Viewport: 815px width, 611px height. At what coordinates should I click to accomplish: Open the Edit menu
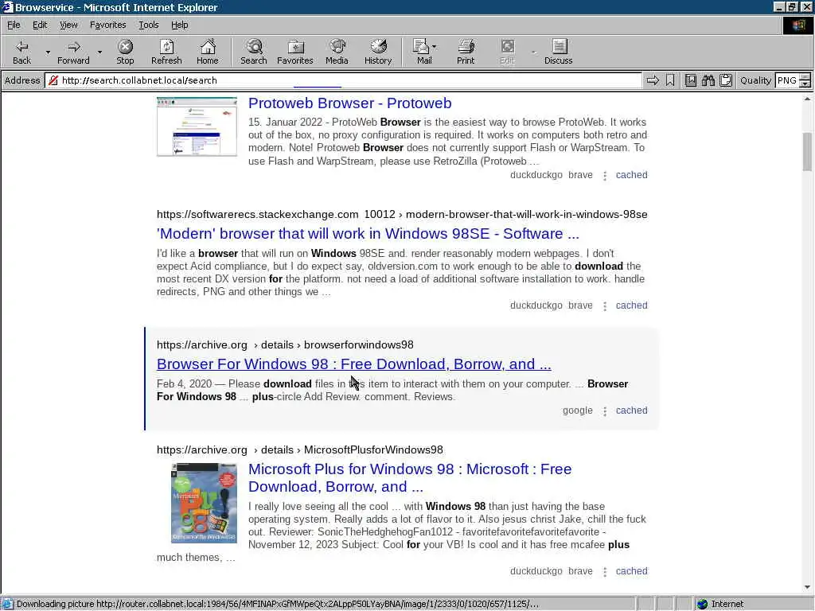(x=40, y=25)
